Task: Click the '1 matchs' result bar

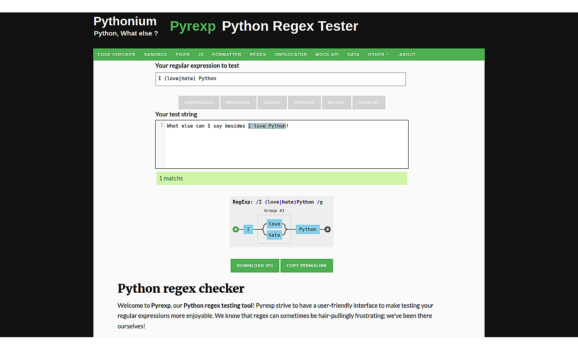Action: click(281, 179)
